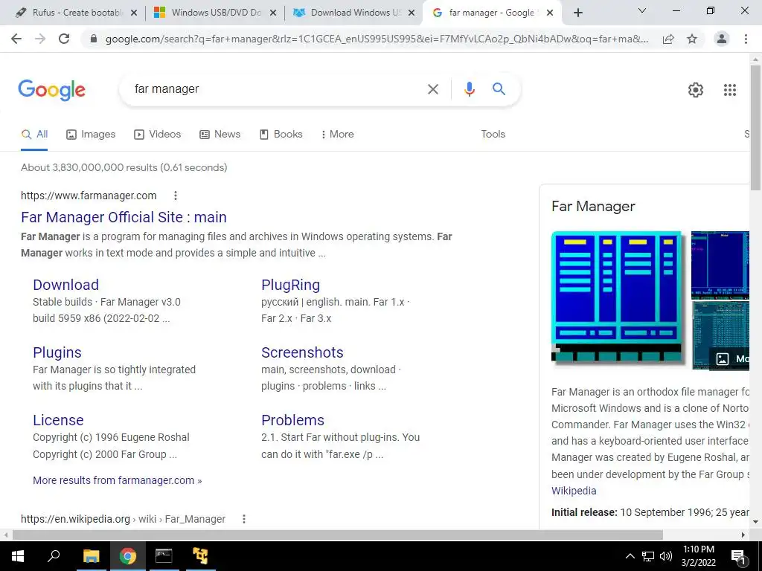Open the search Tools button
Screen dimensions: 762x571
[493, 134]
